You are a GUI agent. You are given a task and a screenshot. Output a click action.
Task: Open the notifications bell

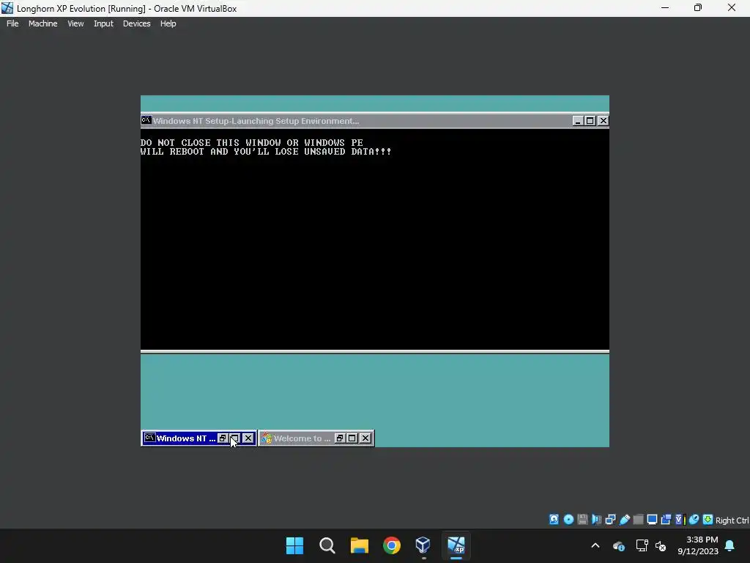[730, 545]
